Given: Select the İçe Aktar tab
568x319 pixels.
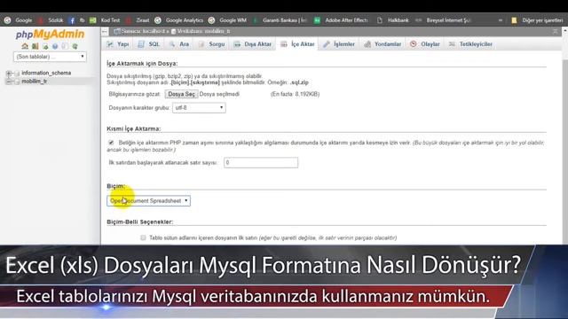Looking at the screenshot, I should click(x=297, y=44).
